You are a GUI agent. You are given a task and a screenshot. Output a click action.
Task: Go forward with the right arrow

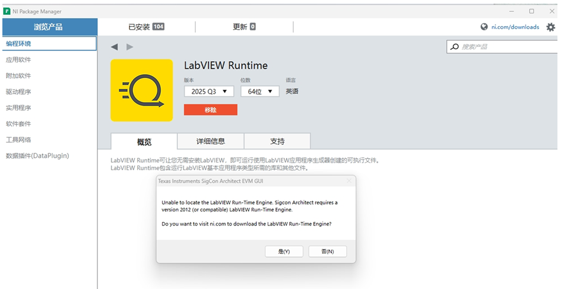tap(130, 47)
